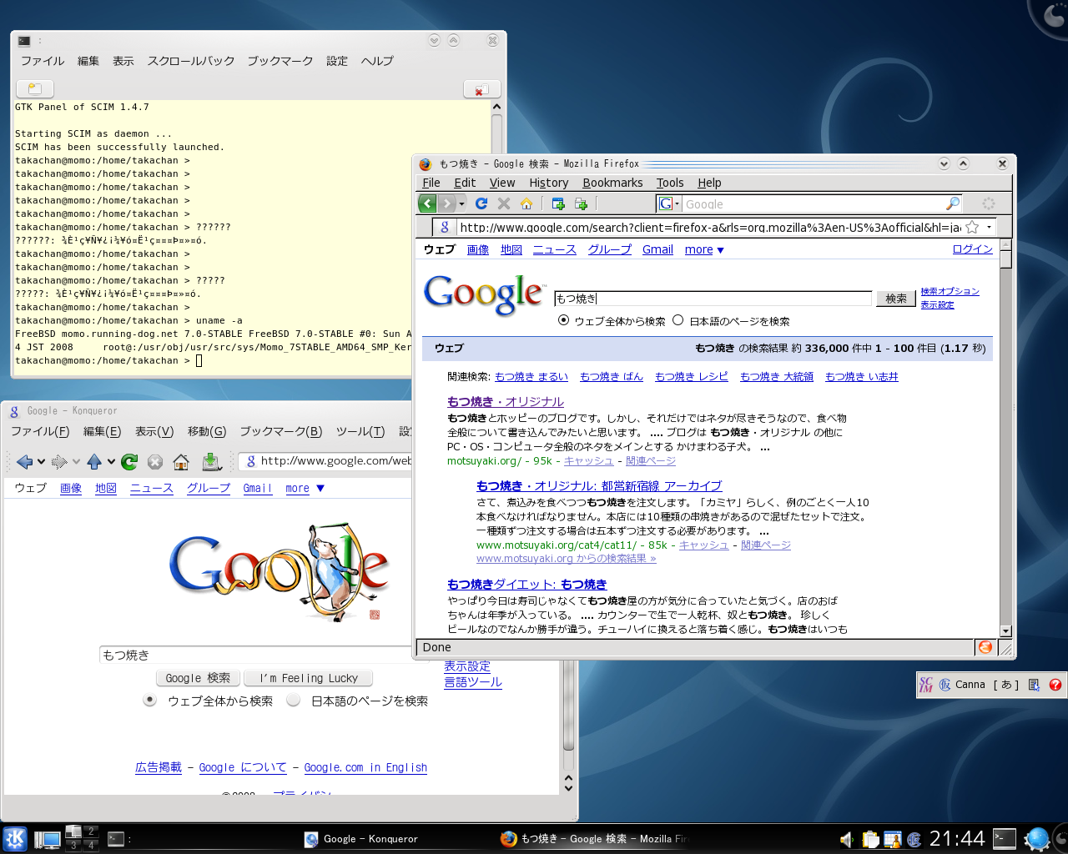
Task: Click Firefox forward arrow button
Action: (447, 203)
